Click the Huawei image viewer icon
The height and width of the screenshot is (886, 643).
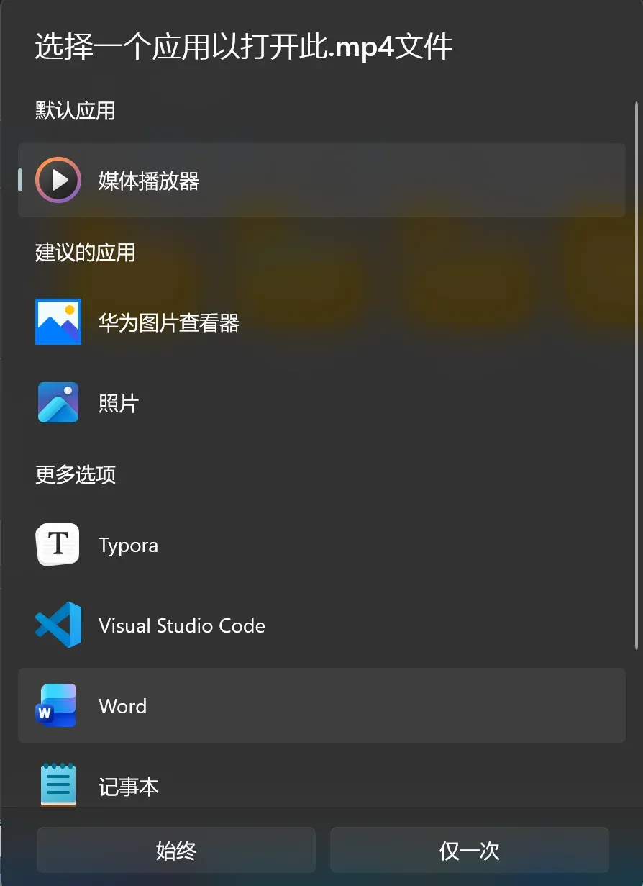click(x=58, y=322)
